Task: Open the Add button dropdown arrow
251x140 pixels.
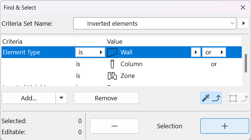Action: click(61, 98)
